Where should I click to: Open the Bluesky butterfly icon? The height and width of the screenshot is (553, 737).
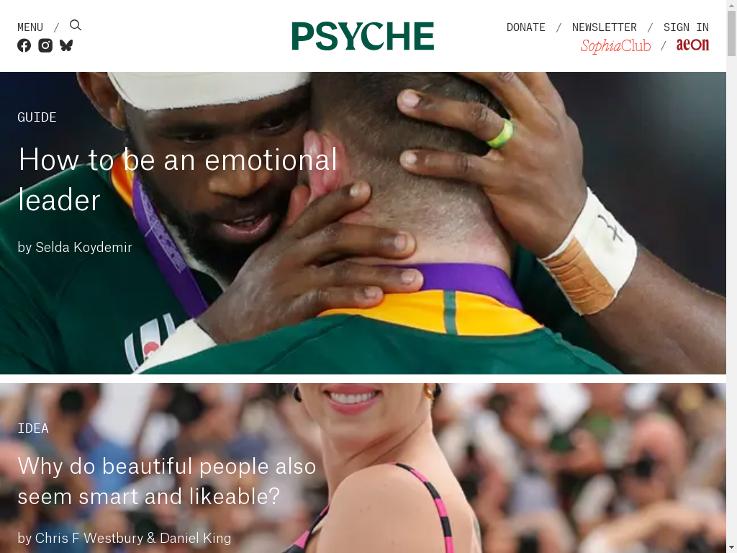coord(66,45)
